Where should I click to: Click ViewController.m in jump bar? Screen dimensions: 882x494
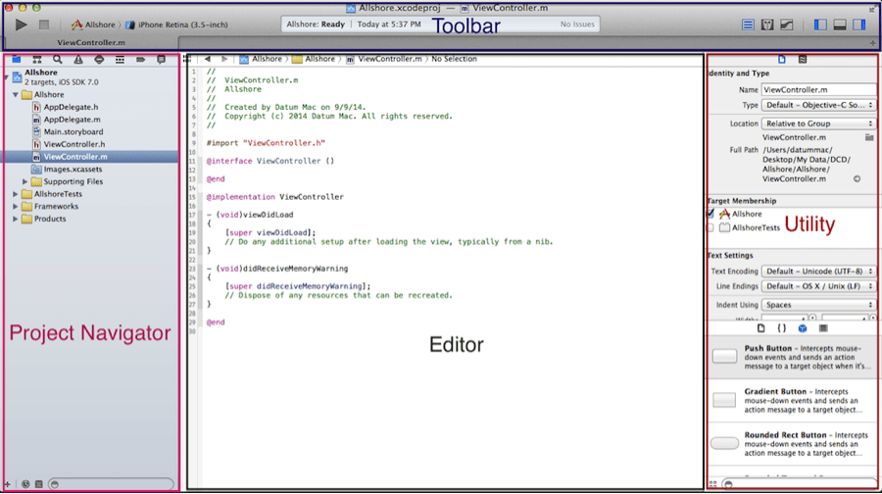point(383,59)
